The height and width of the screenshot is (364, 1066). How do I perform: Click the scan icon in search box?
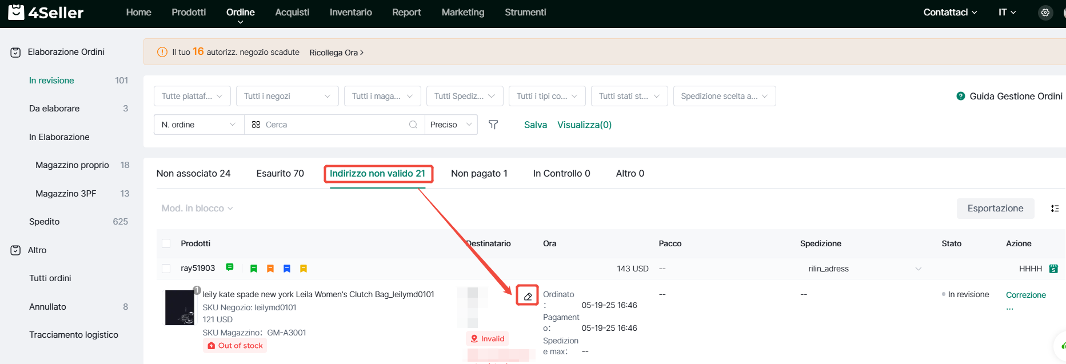(x=256, y=125)
